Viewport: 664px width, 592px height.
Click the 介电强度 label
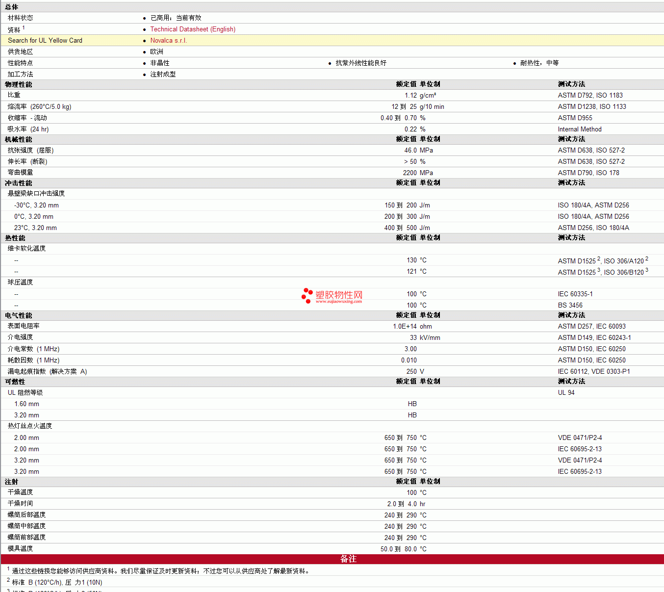tap(20, 337)
